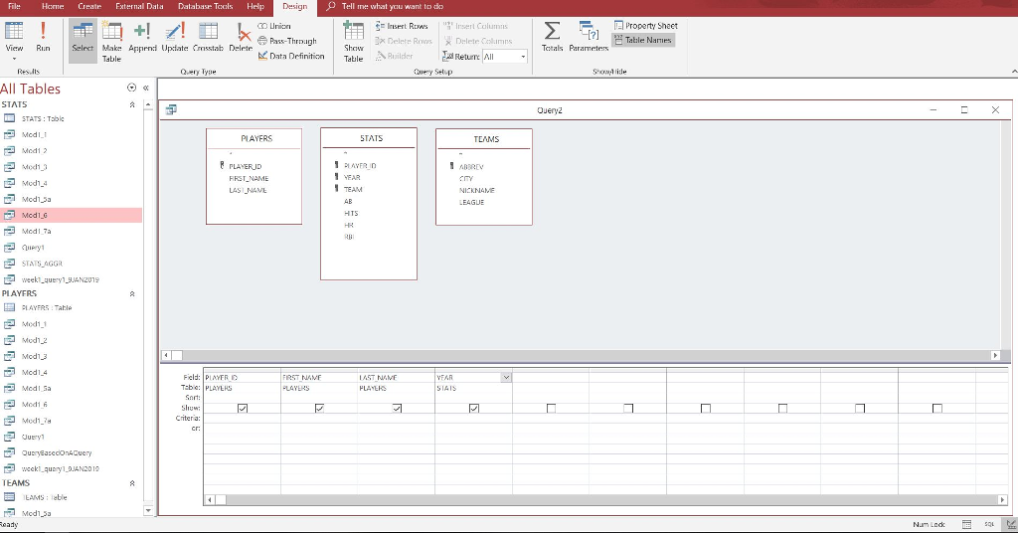The width and height of the screenshot is (1018, 533).
Task: Choose Delete query type
Action: (x=241, y=37)
